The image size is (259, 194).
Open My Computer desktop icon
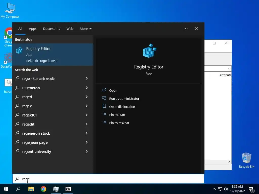[10, 10]
